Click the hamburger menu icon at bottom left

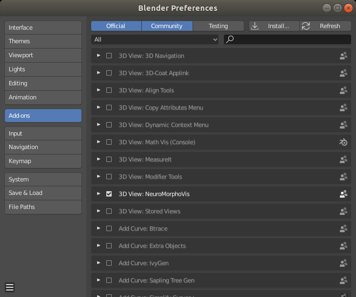point(10,287)
